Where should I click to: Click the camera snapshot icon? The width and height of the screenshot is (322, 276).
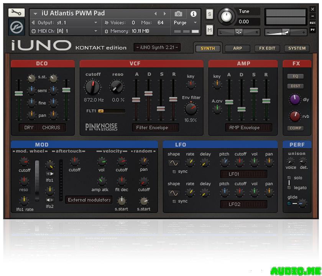[x=178, y=14]
